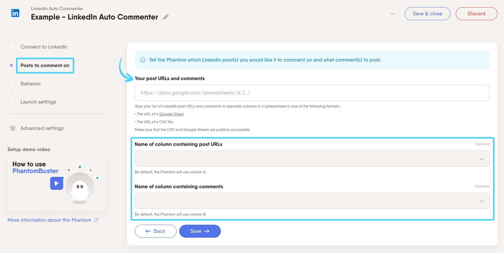Open the Google Sheet link
This screenshot has height=253, width=504.
[171, 114]
